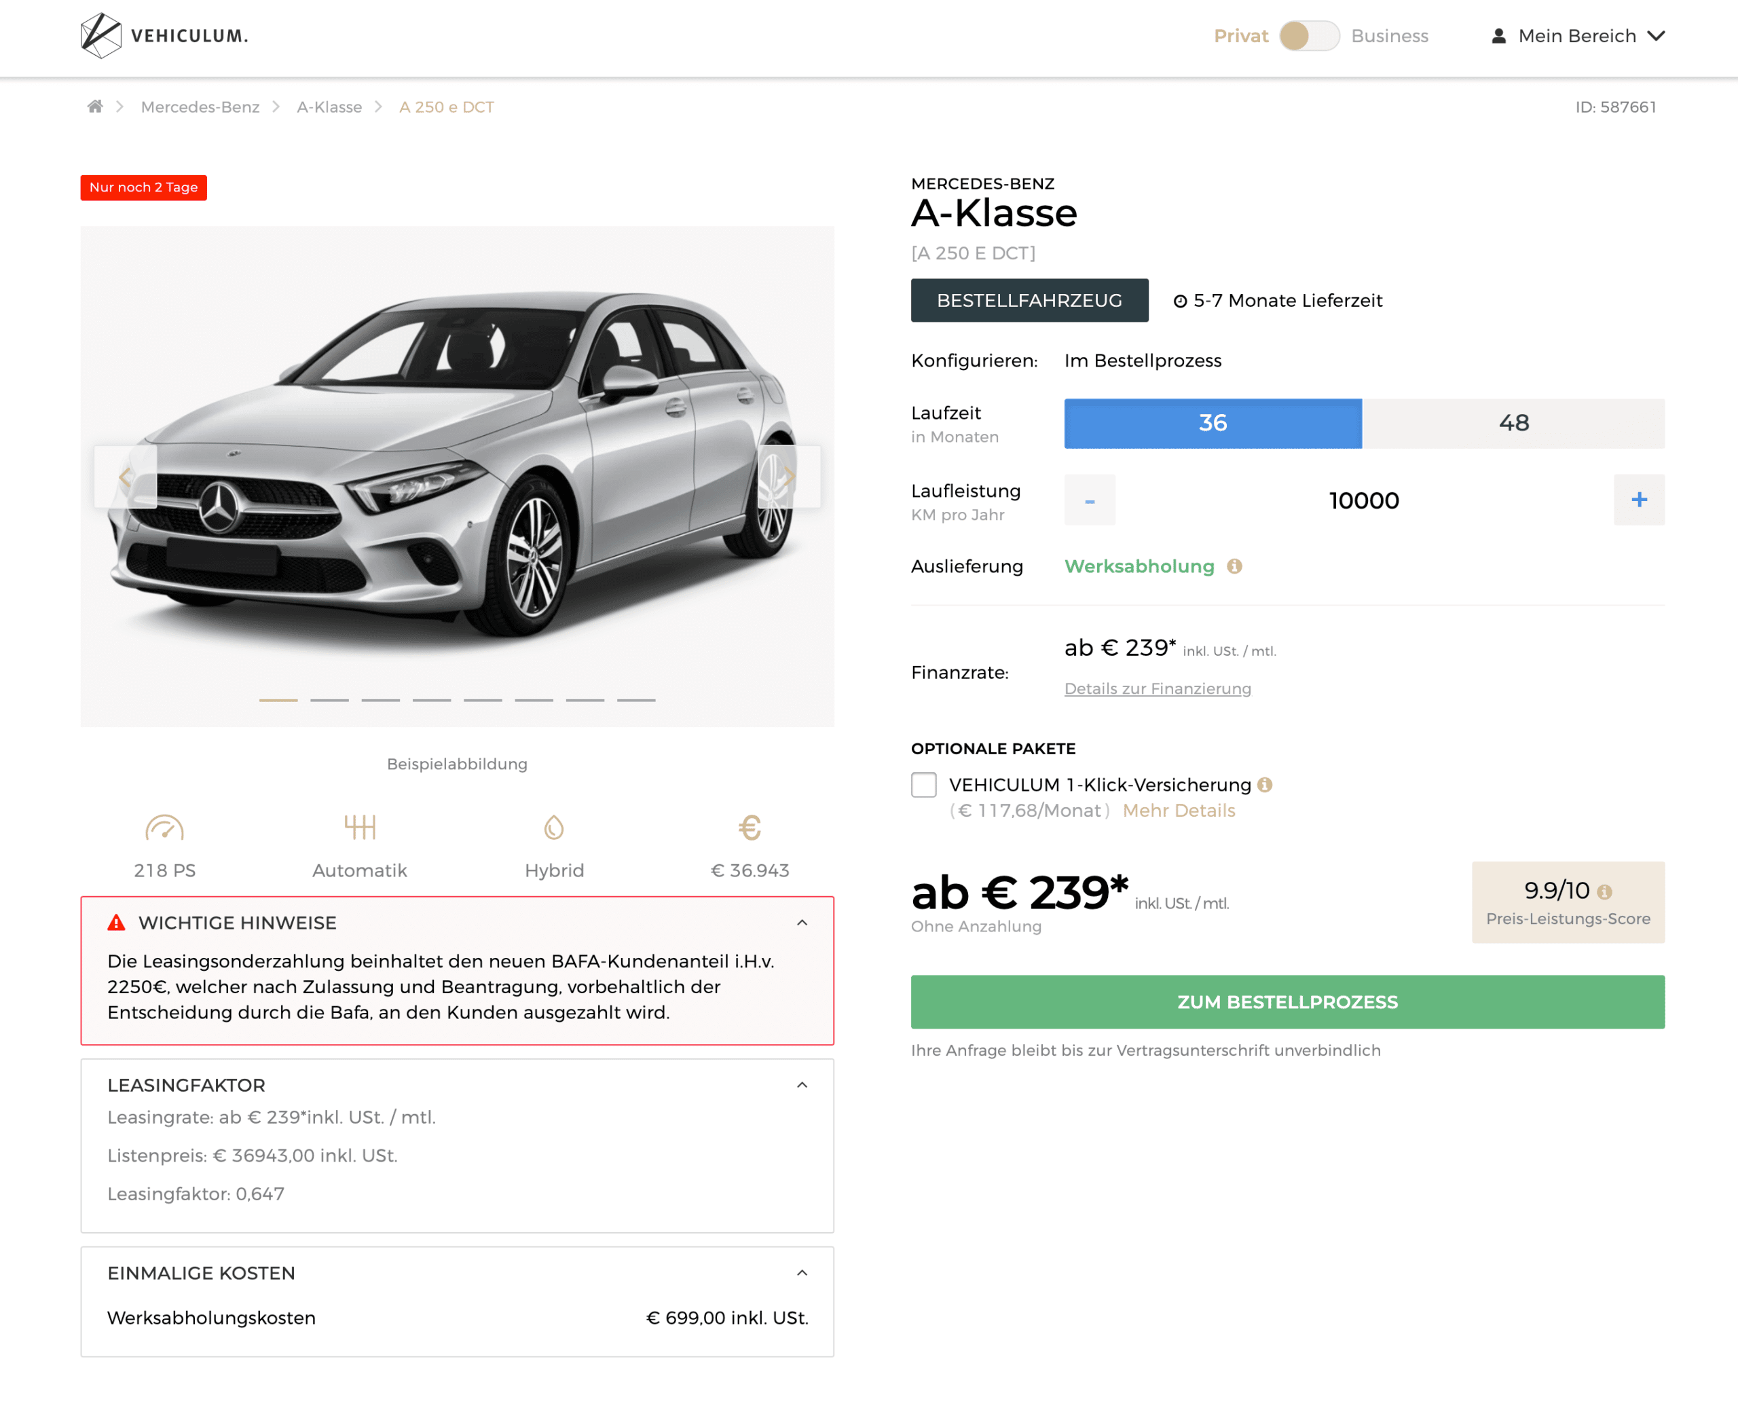Open the Vehiculum logo homepage
This screenshot has width=1738, height=1406.
[x=164, y=35]
